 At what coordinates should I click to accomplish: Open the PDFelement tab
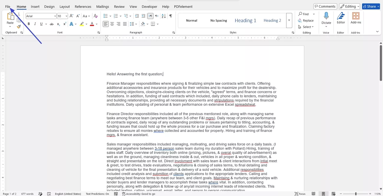pos(183,6)
